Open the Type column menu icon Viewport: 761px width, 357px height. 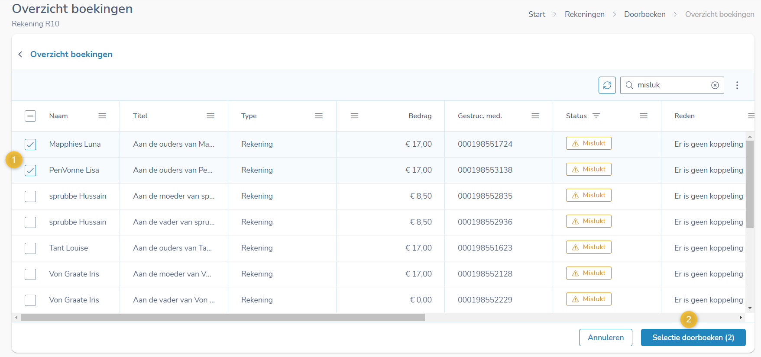pyautogui.click(x=319, y=116)
